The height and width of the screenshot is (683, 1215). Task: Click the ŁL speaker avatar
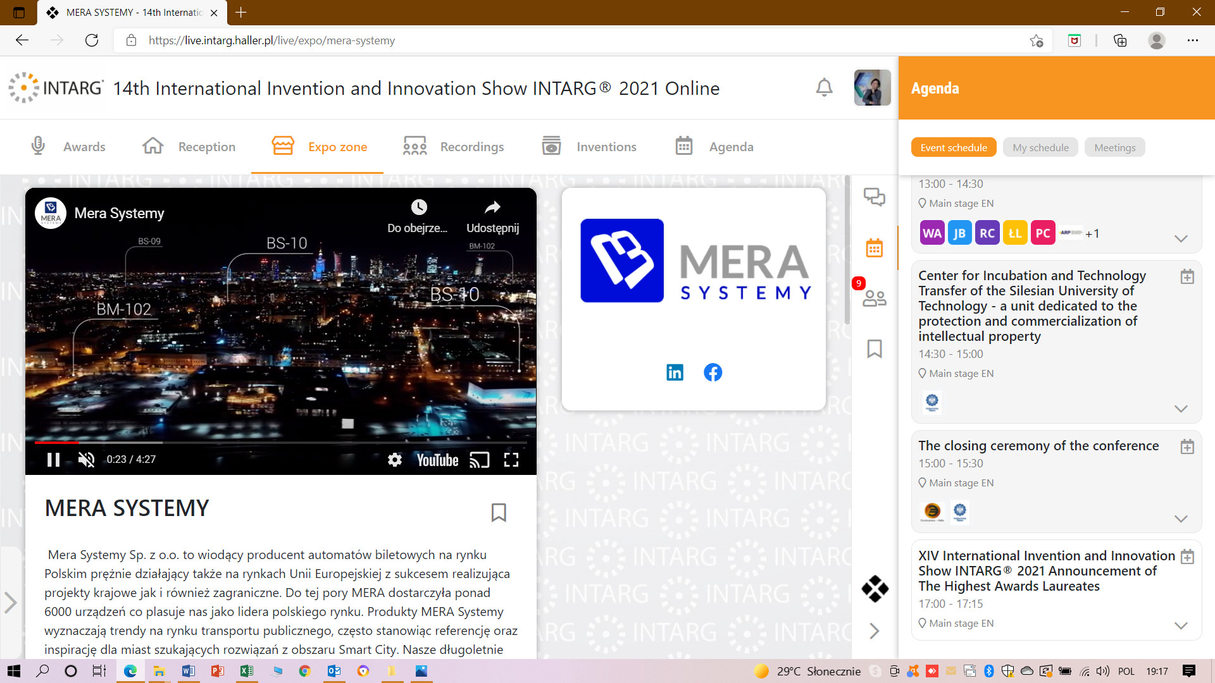pos(1015,233)
